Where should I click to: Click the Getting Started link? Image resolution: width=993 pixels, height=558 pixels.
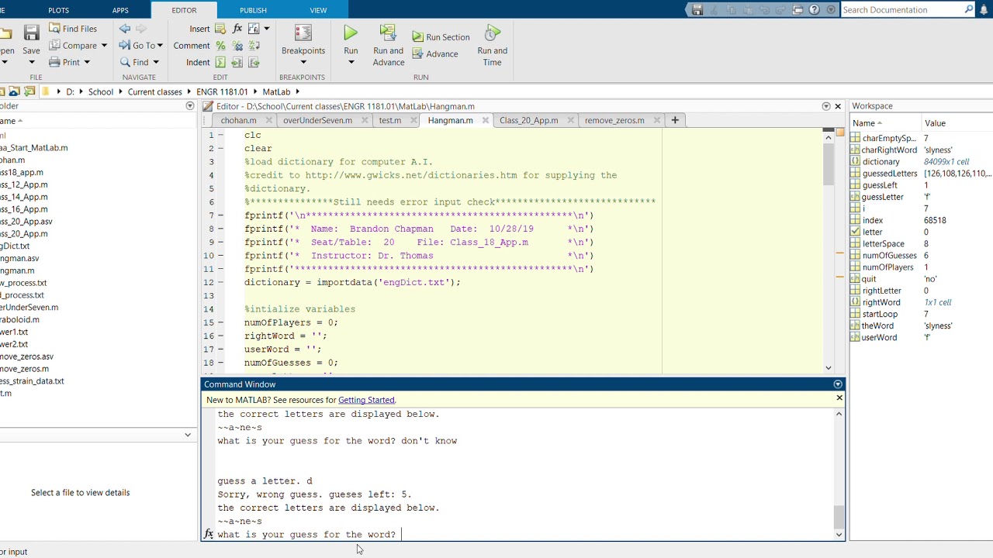coord(366,400)
